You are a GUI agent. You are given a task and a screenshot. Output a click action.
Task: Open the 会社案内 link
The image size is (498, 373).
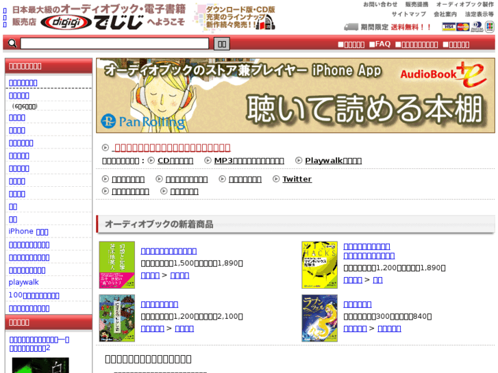point(445,14)
